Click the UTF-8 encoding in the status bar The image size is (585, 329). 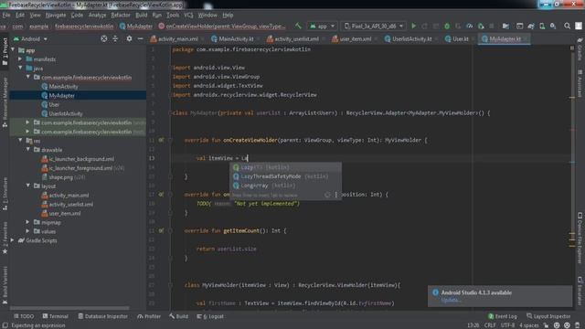[x=507, y=325]
